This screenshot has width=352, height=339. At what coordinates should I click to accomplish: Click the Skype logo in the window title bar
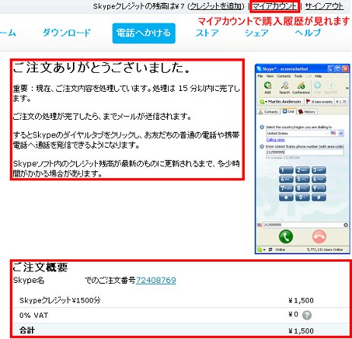[259, 69]
